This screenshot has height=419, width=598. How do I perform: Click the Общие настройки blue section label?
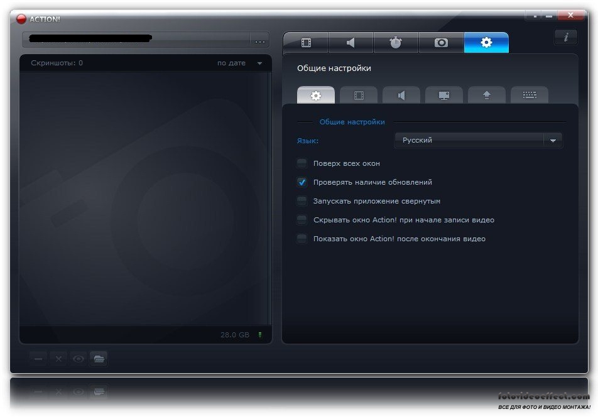tap(352, 122)
